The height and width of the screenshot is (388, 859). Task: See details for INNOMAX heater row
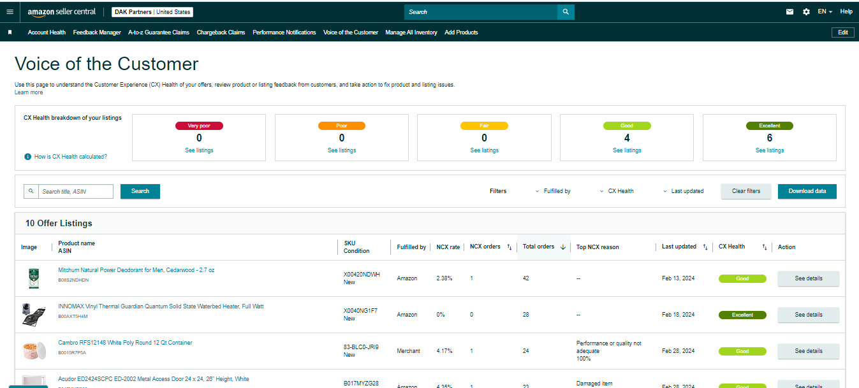pos(809,315)
